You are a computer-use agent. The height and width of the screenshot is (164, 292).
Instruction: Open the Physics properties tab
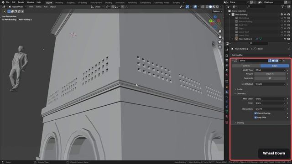click(x=227, y=102)
